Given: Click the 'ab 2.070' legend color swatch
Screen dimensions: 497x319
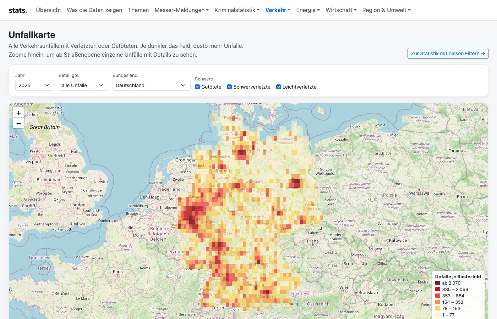Looking at the screenshot, I should (438, 283).
